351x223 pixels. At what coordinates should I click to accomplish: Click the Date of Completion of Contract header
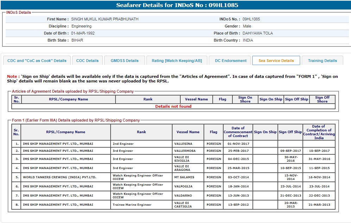pyautogui.click(x=319, y=132)
